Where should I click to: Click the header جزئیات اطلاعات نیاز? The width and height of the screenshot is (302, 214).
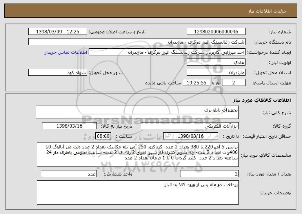(x=267, y=11)
